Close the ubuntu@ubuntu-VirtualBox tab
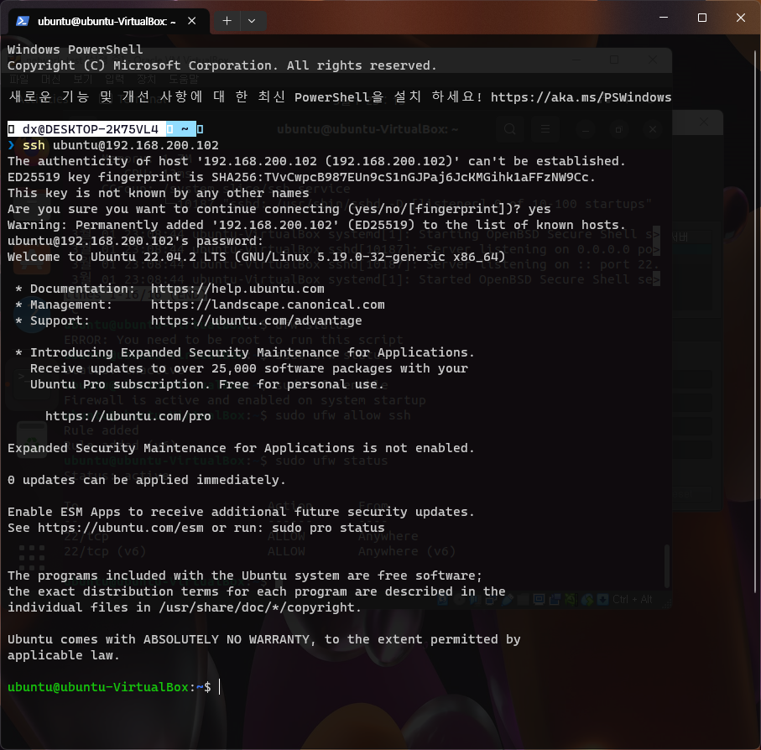Image resolution: width=761 pixels, height=750 pixels. (x=191, y=21)
